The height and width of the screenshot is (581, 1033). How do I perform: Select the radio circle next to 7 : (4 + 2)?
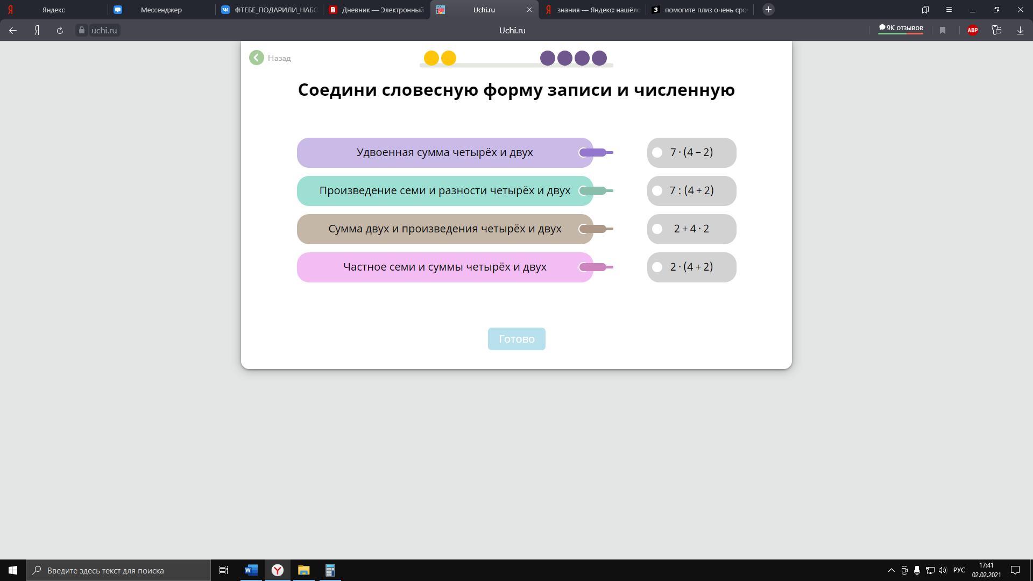pos(657,191)
